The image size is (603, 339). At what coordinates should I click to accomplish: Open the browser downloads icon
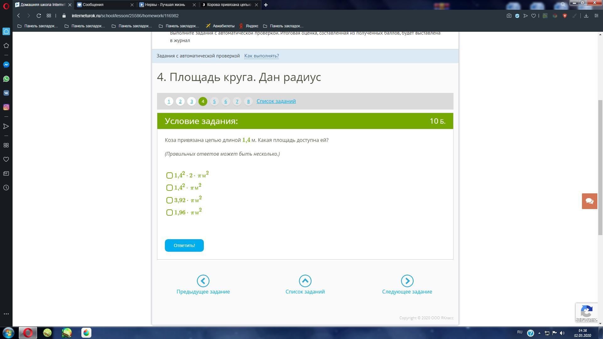pyautogui.click(x=586, y=16)
